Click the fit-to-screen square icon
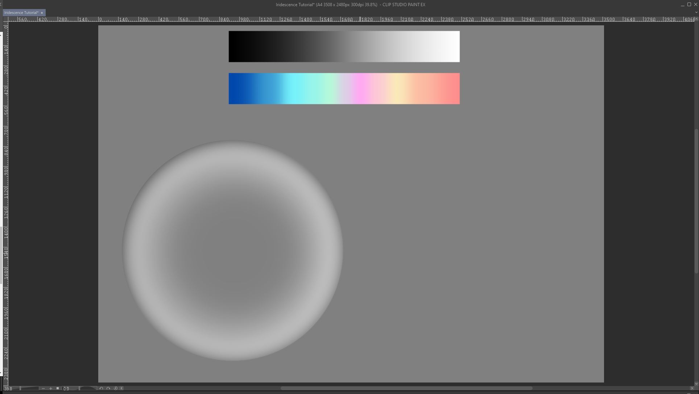Viewport: 699px width, 394px height. (x=57, y=388)
